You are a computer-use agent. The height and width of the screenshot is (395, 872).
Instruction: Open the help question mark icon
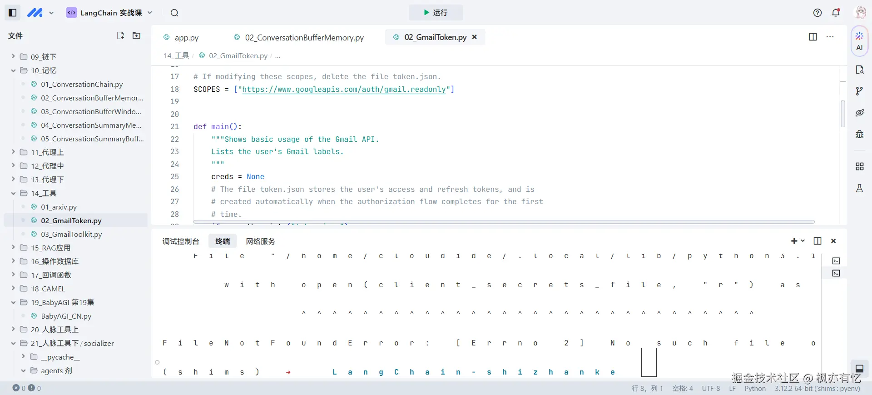pos(817,13)
